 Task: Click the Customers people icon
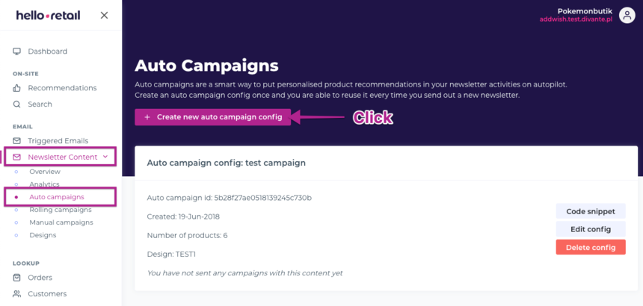pos(17,294)
